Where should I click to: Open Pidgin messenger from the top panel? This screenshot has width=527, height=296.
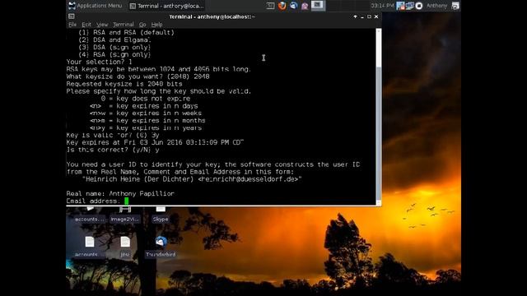(x=305, y=6)
